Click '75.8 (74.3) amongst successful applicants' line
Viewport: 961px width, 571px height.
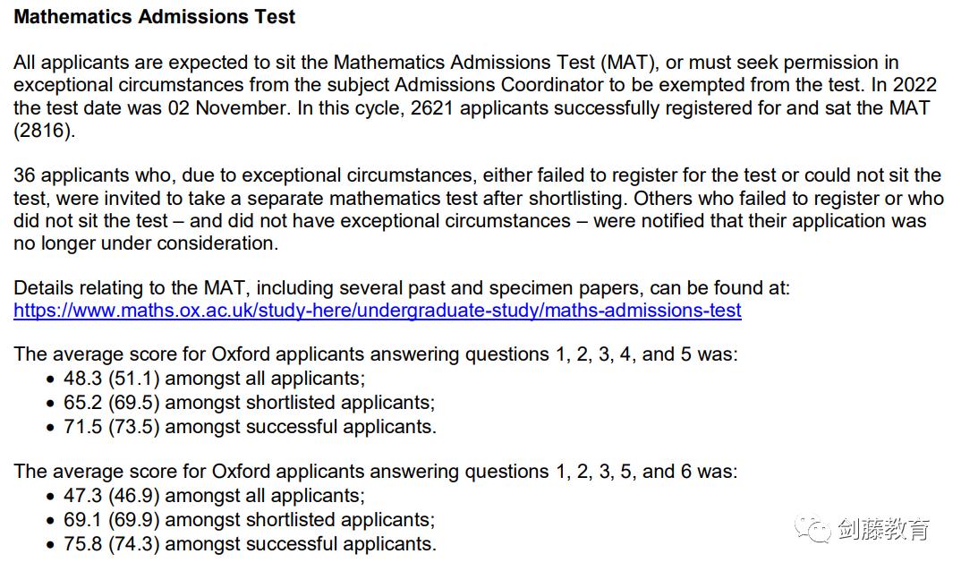point(250,544)
